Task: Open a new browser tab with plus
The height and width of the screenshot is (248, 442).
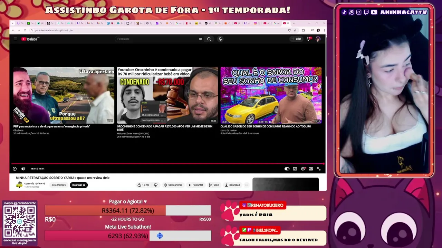Action: click(294, 23)
